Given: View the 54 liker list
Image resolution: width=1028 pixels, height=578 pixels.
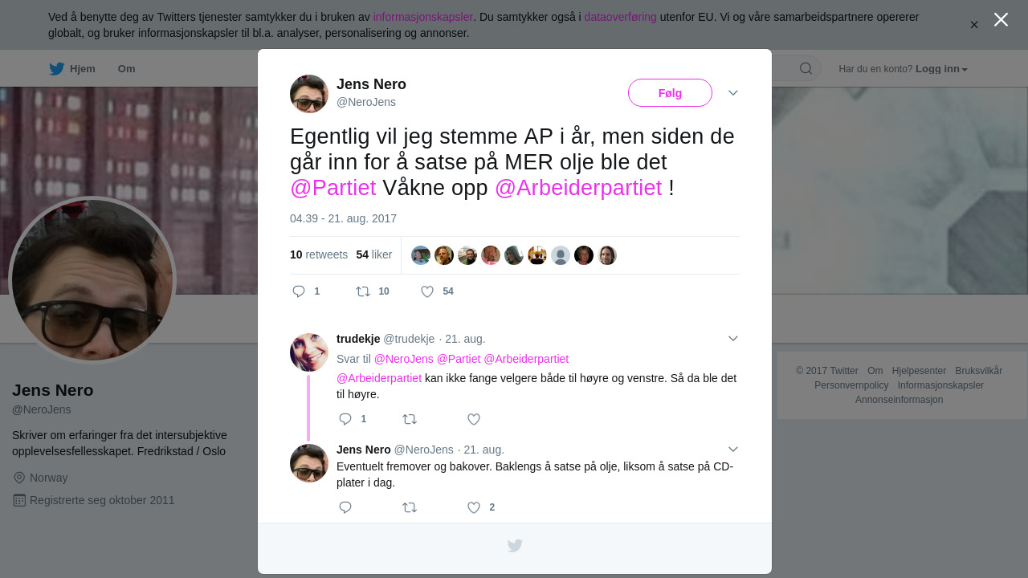Looking at the screenshot, I should pyautogui.click(x=373, y=254).
